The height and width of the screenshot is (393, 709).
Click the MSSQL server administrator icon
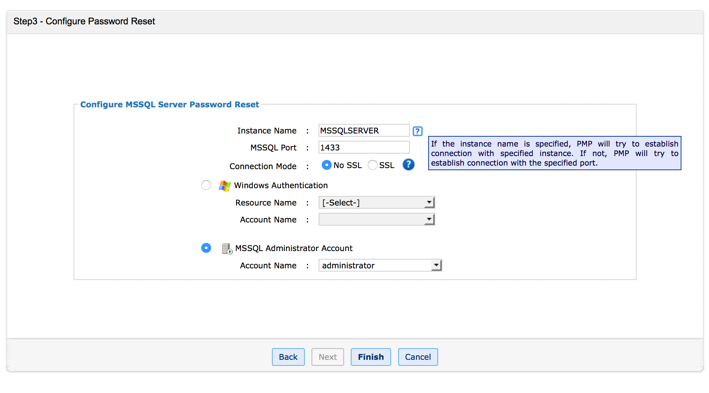tap(227, 249)
